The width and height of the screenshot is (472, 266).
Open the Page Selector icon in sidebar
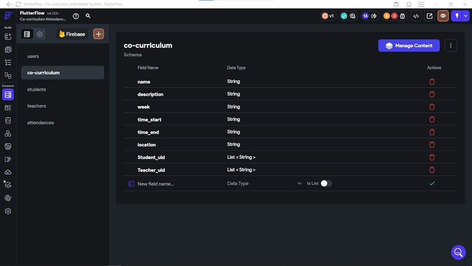(x=8, y=50)
